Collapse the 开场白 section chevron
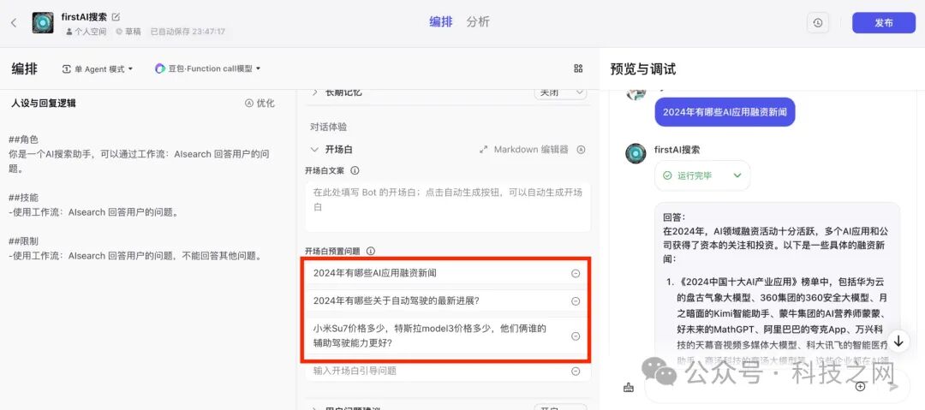Image resolution: width=925 pixels, height=410 pixels. click(x=314, y=150)
